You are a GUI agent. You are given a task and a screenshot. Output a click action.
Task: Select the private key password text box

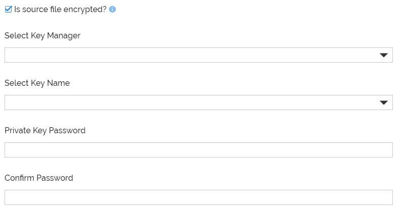(198, 150)
